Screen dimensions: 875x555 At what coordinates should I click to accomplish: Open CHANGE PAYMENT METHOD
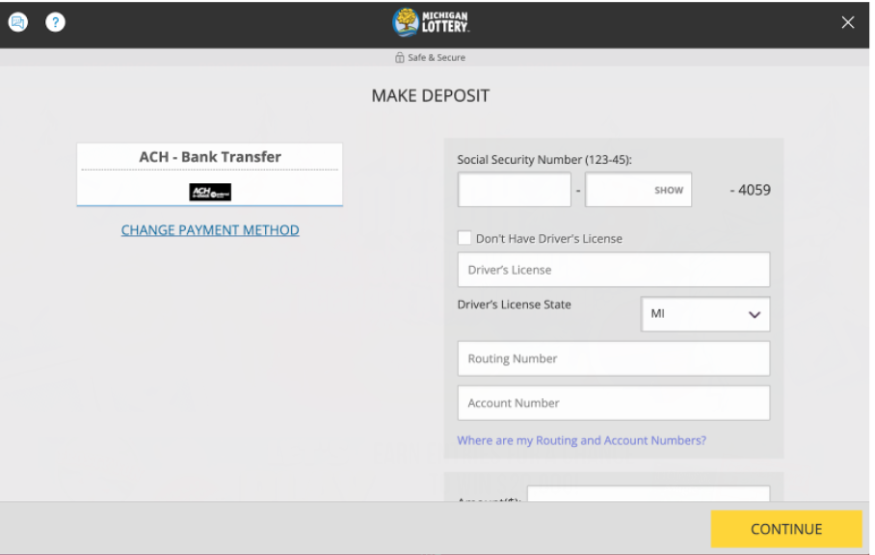tap(209, 229)
